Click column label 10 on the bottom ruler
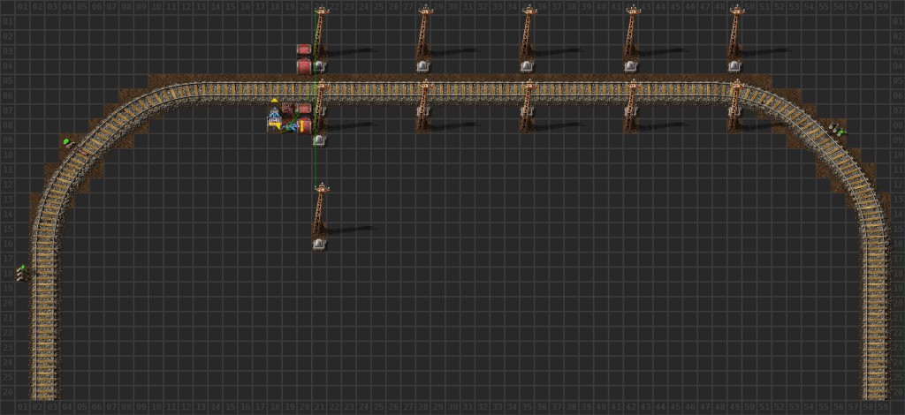This screenshot has height=415, width=905. pyautogui.click(x=156, y=408)
